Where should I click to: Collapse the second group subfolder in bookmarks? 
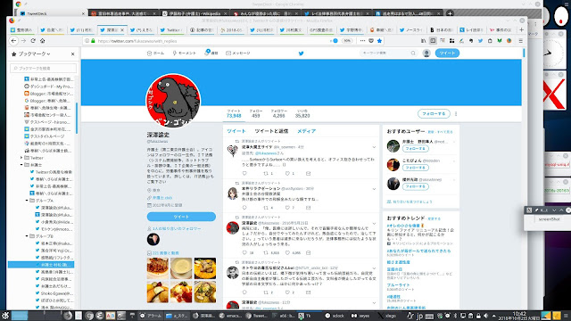(x=27, y=236)
